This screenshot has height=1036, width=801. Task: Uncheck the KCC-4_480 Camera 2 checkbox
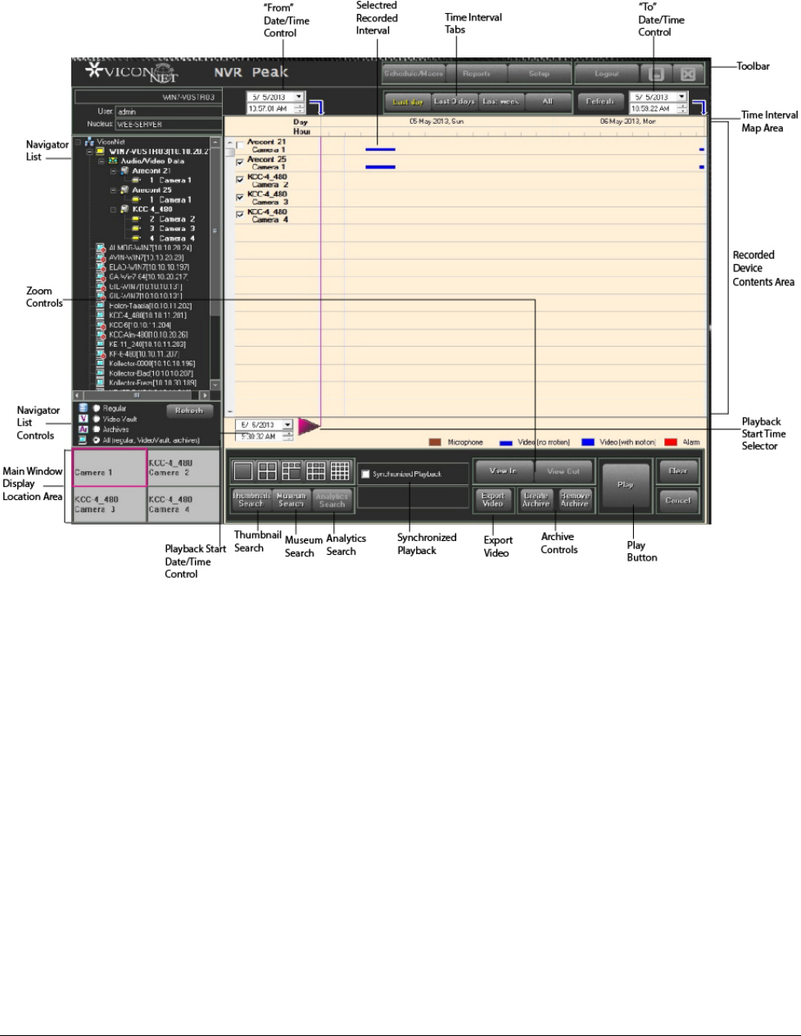240,179
